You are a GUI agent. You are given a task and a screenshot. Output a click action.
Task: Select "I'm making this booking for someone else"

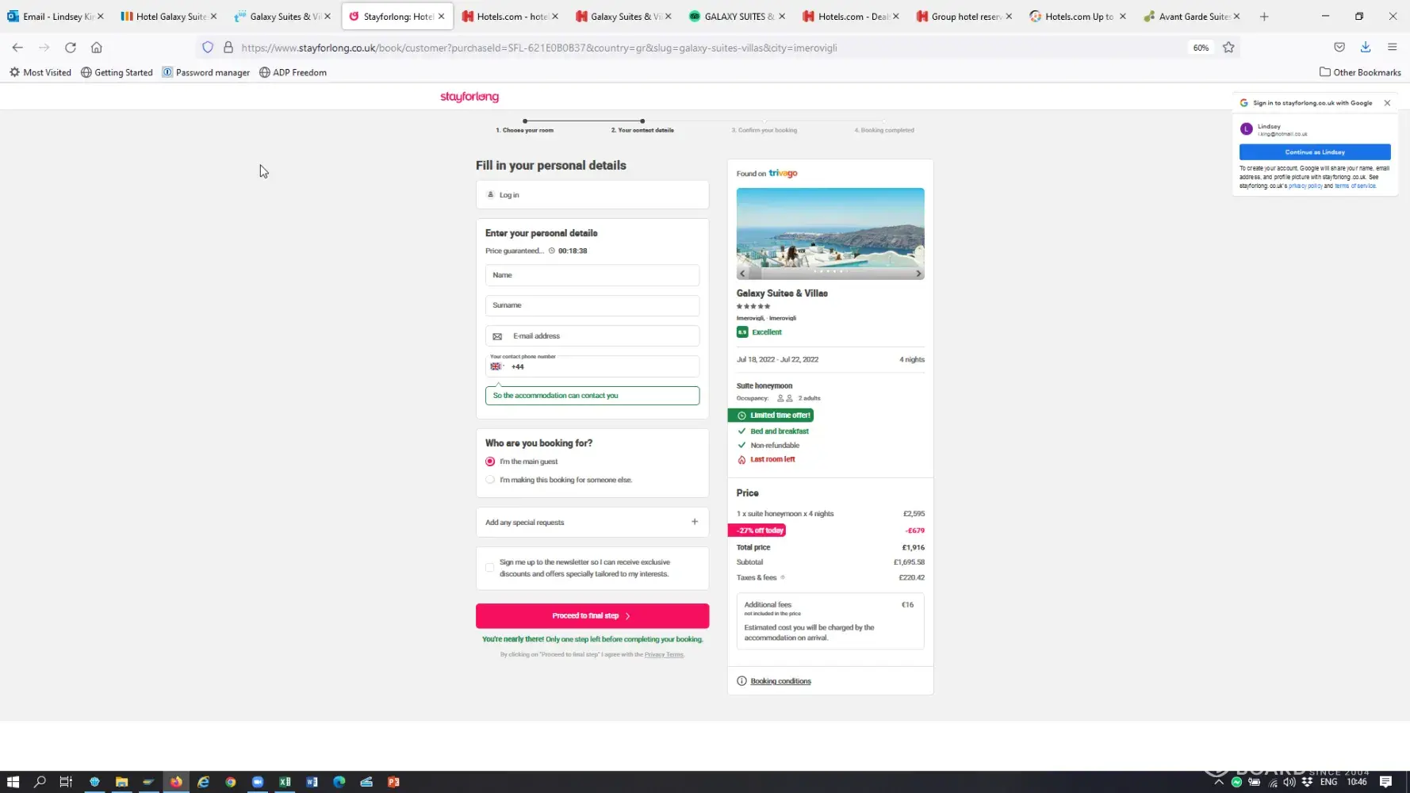coord(490,480)
